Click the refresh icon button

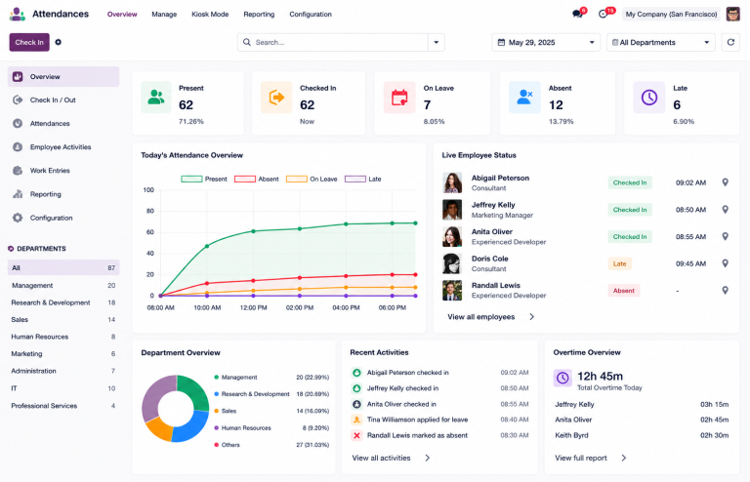[730, 42]
